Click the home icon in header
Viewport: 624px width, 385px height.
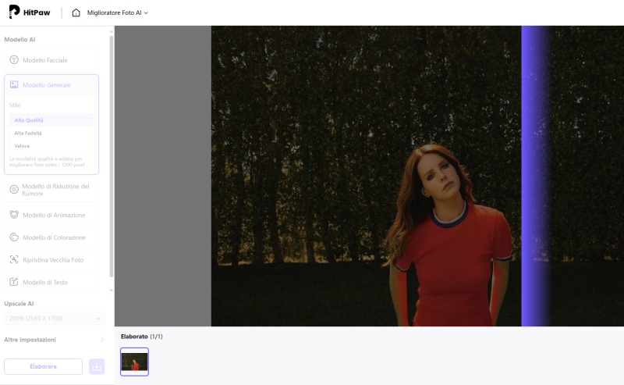pos(76,12)
